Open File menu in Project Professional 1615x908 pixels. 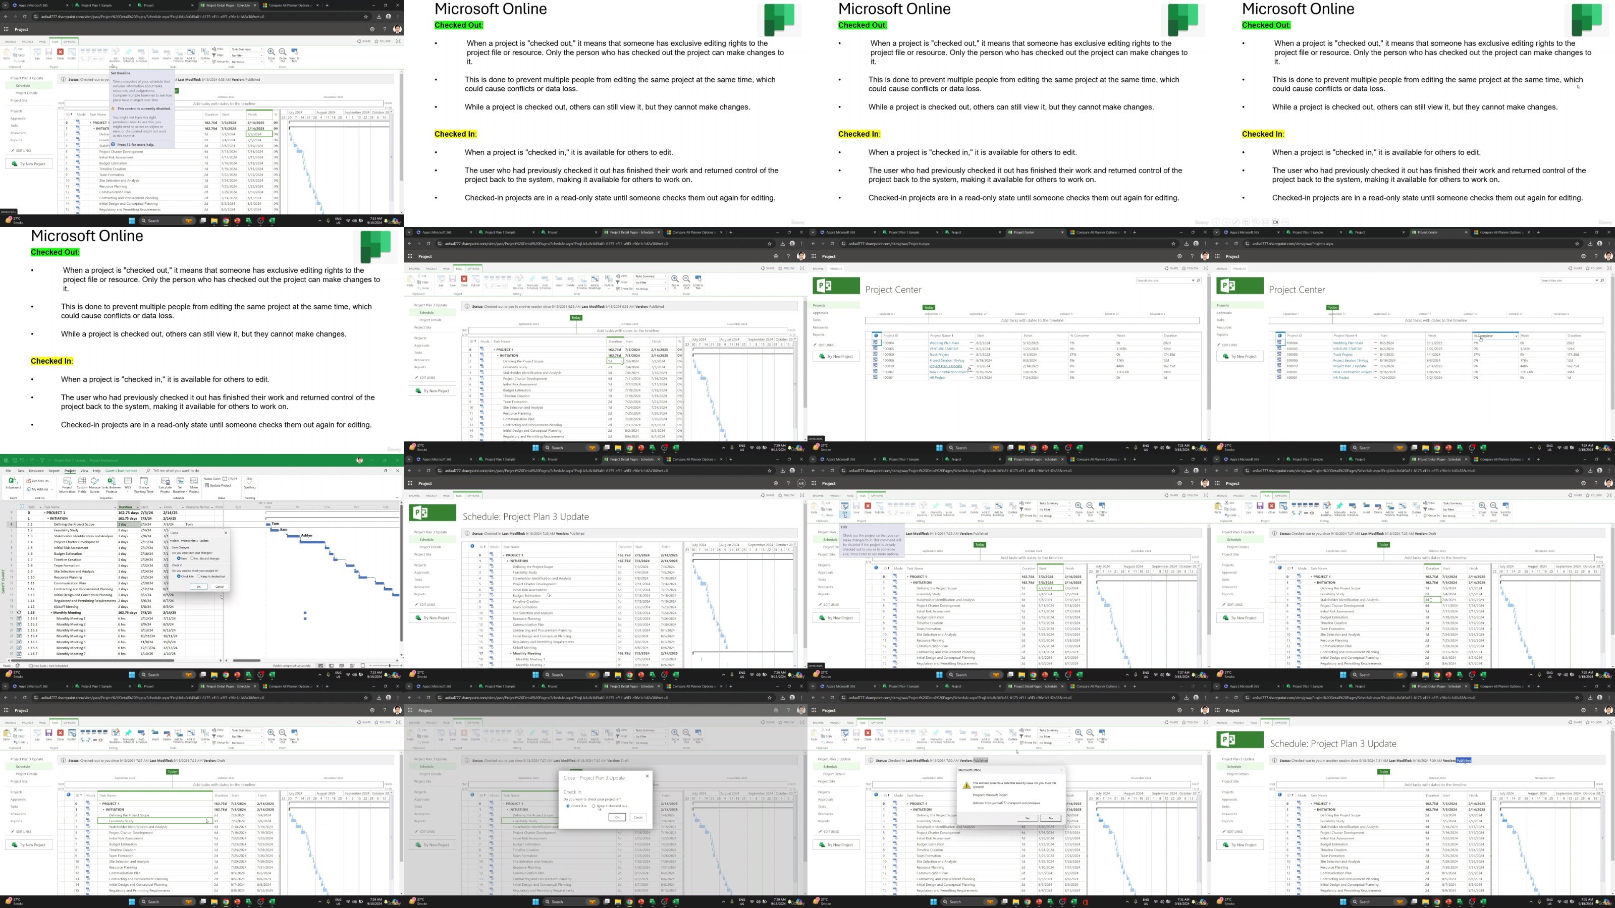8,471
